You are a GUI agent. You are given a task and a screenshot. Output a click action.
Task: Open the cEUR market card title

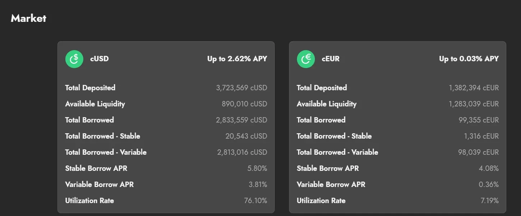331,59
